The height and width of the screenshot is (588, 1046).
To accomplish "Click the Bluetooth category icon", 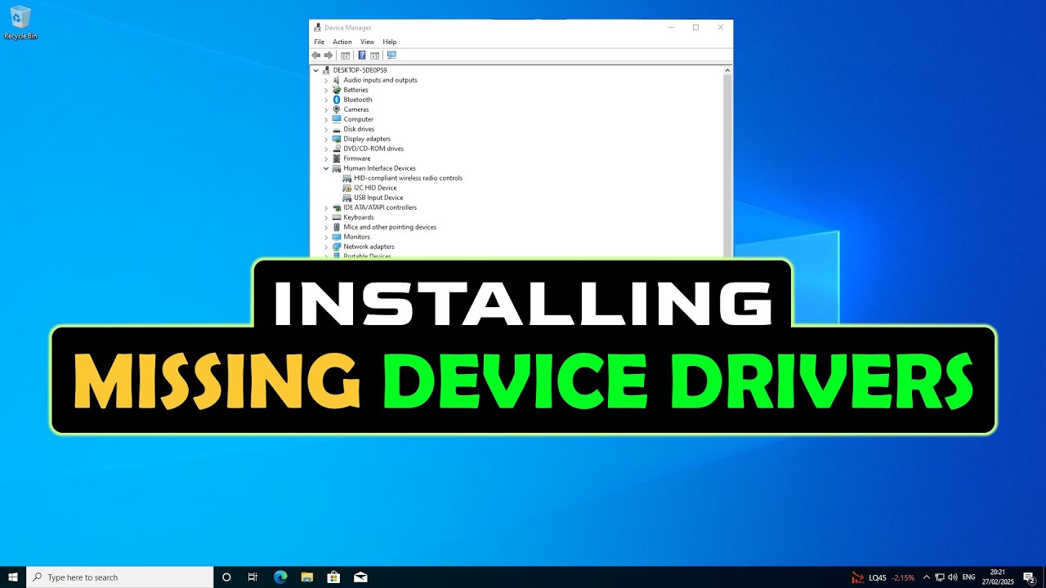I will click(x=337, y=100).
